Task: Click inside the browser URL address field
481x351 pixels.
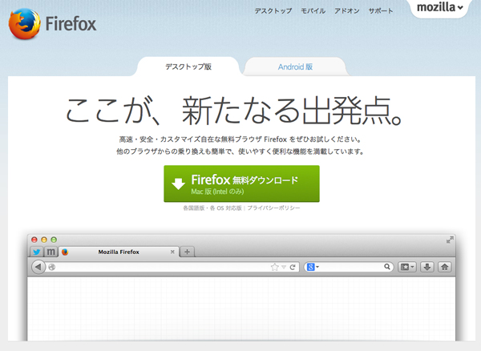Action: [x=160, y=267]
